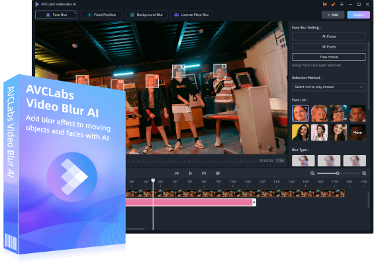The image size is (384, 265).
Task: Click the timeline zoom in magnifier
Action: 364,174
